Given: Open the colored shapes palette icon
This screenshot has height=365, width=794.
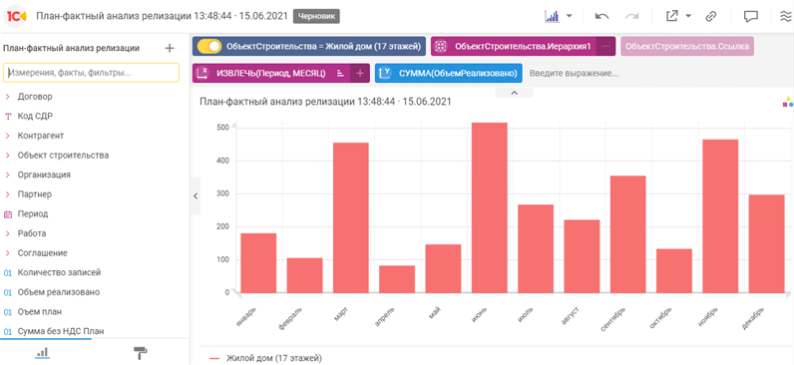Looking at the screenshot, I should (787, 102).
